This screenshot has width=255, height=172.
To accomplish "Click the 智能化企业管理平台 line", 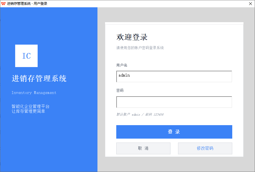I will pyautogui.click(x=30, y=106).
